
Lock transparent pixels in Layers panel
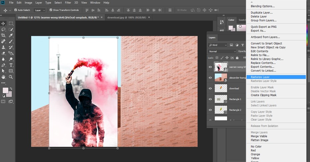pos(217,58)
